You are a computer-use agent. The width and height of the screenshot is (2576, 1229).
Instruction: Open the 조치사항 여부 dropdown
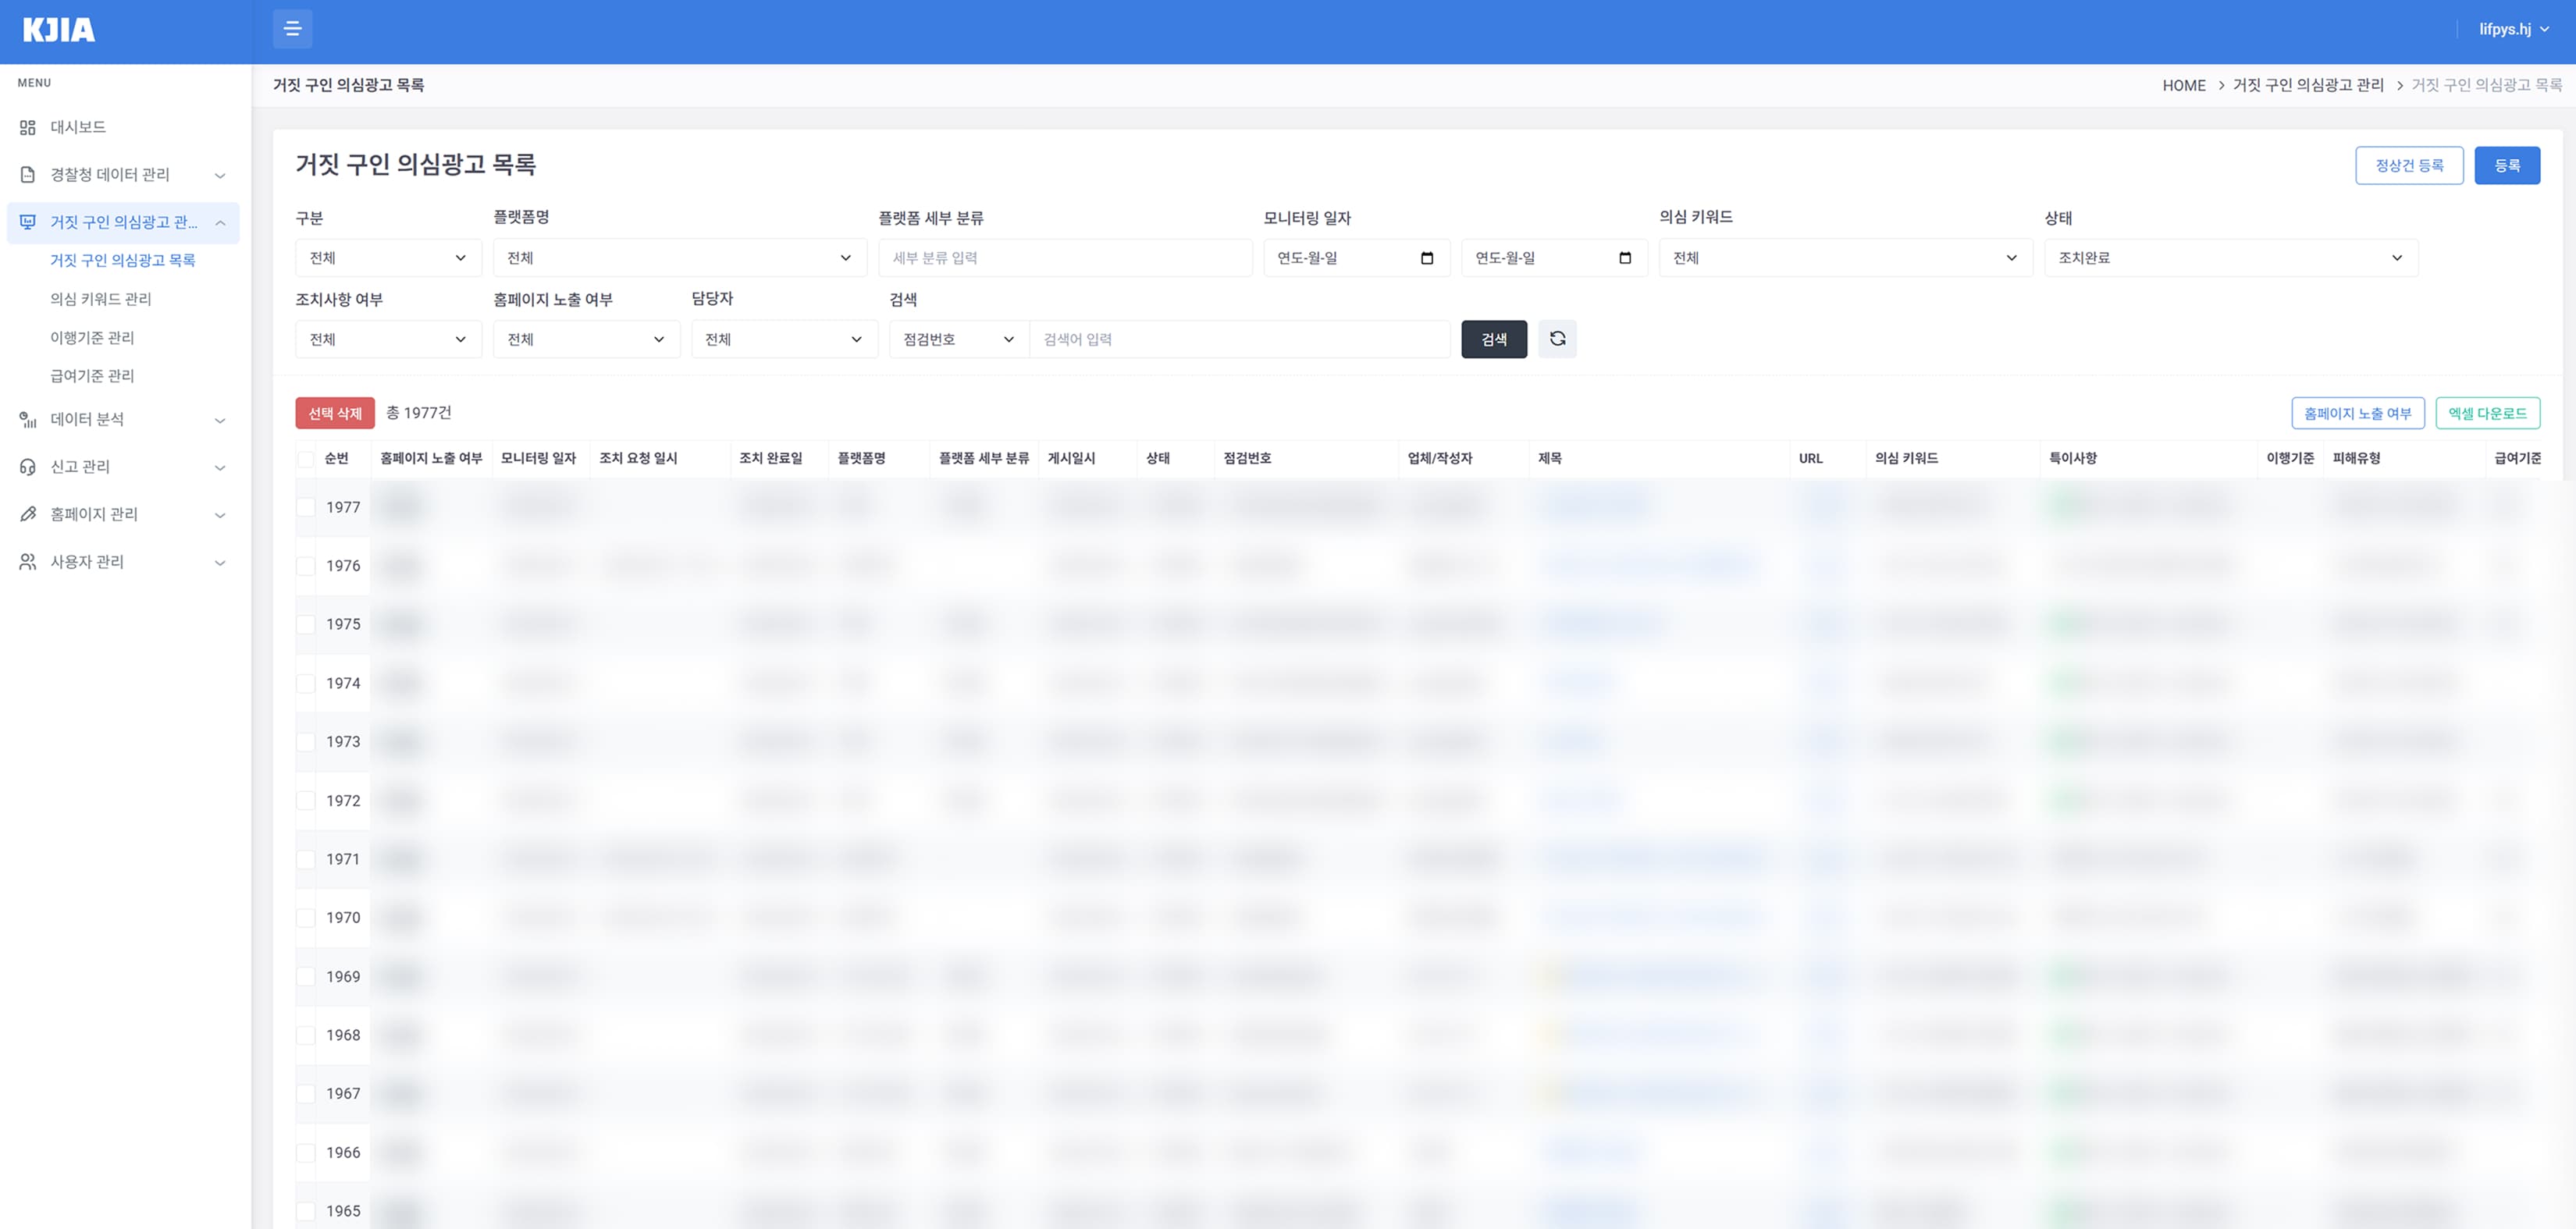[x=388, y=339]
